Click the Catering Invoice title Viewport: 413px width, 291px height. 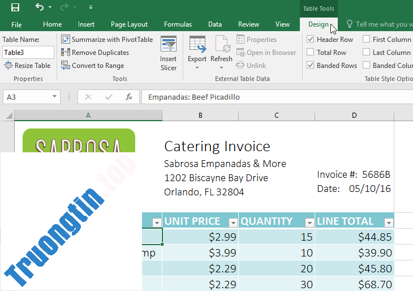click(x=217, y=146)
